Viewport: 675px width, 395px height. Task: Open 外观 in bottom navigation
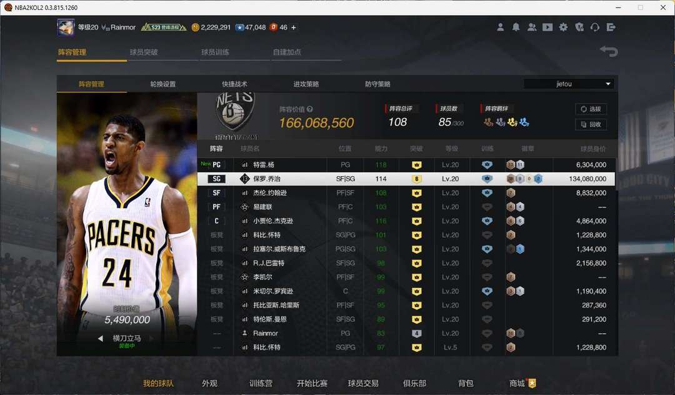[209, 383]
